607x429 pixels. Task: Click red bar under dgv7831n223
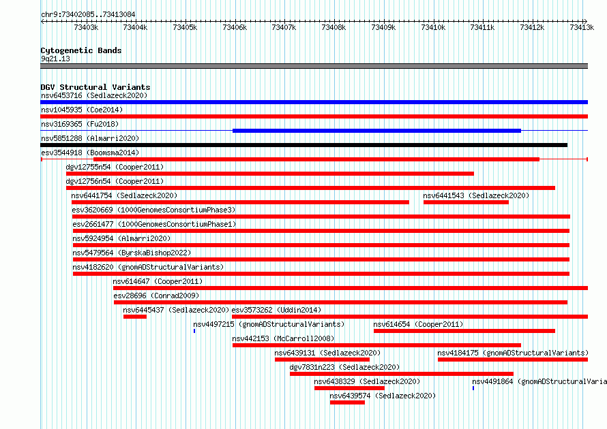pos(402,374)
